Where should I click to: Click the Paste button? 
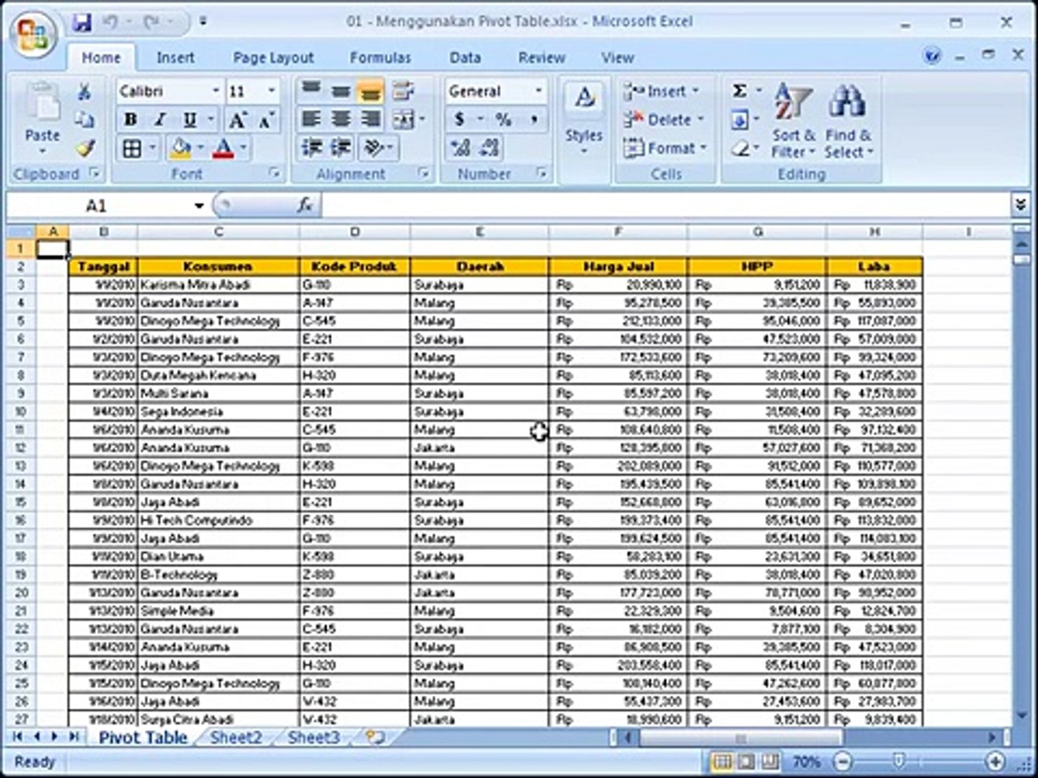pos(43,120)
